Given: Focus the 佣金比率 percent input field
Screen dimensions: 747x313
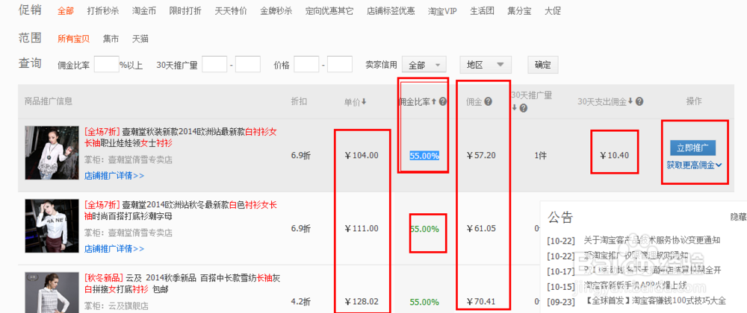Looking at the screenshot, I should [x=106, y=65].
